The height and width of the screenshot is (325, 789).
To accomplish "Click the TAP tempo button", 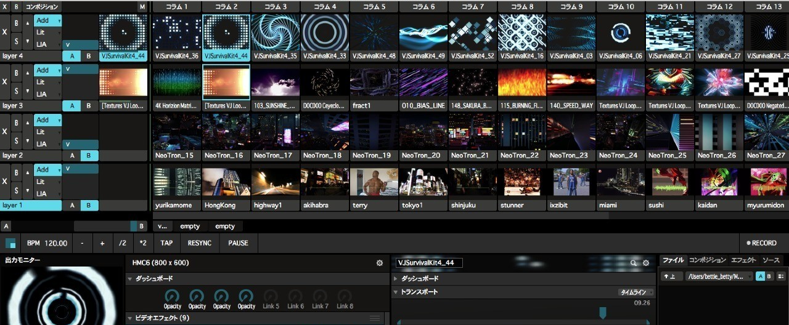I will [166, 243].
